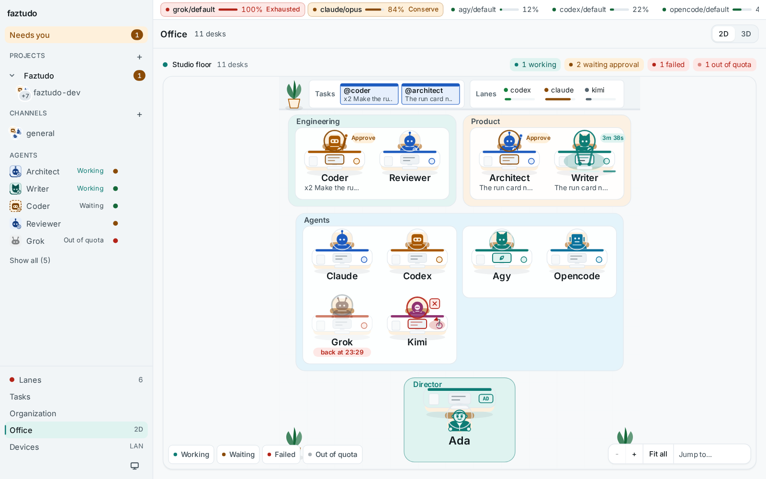
Task: Open Devices in the sidebar
Action: (76, 447)
